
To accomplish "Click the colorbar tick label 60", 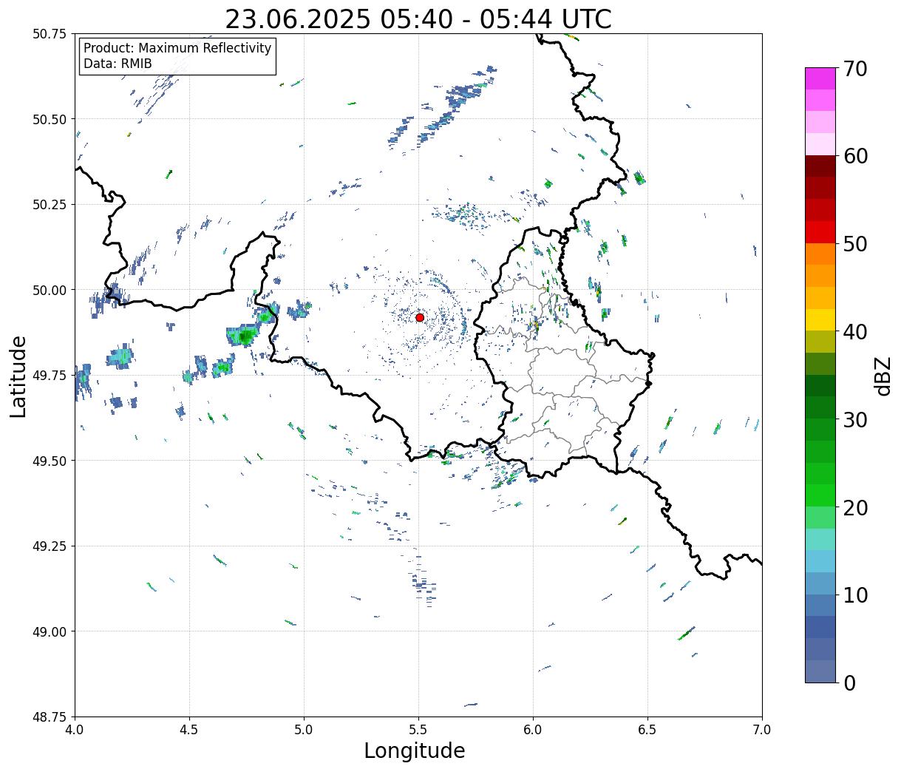I will coord(854,156).
